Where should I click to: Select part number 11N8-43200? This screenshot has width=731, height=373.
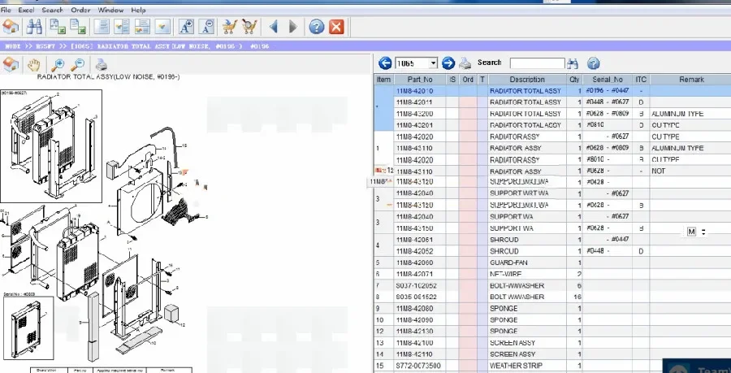(414, 114)
